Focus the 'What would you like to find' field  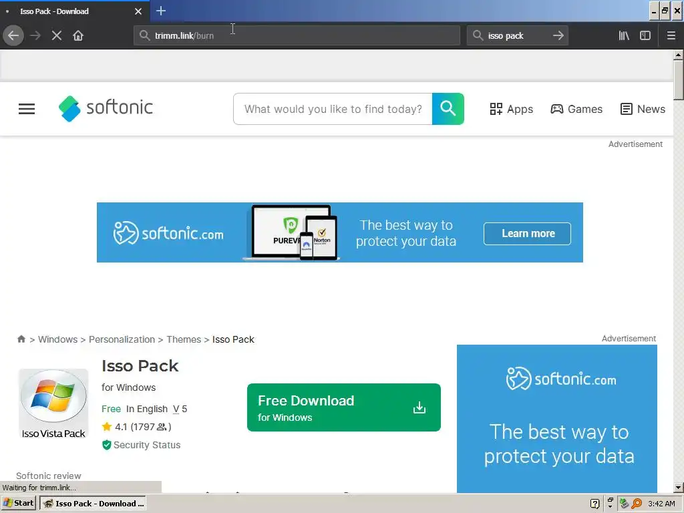tap(333, 109)
